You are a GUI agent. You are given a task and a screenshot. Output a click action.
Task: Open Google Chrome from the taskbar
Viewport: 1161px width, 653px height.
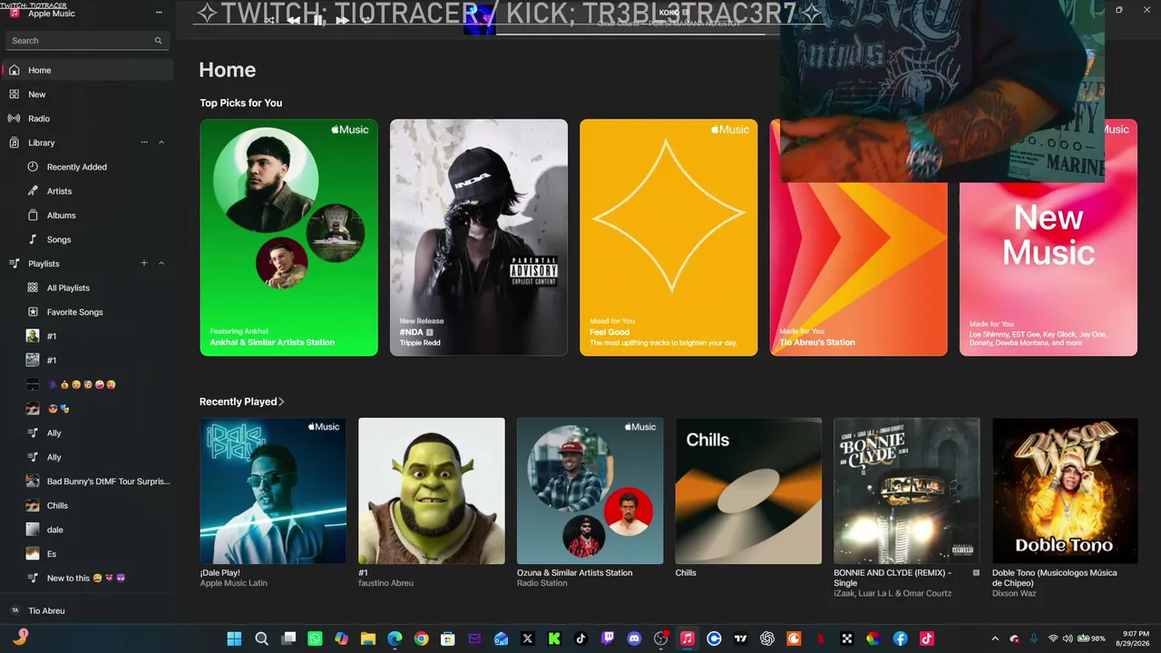click(421, 638)
